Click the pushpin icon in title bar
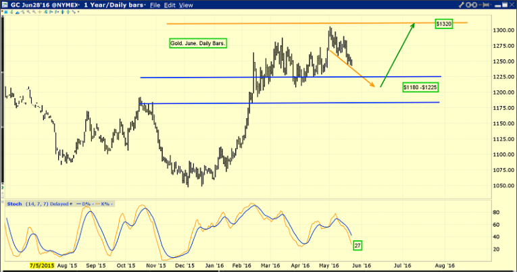The image size is (517, 272). pyautogui.click(x=487, y=4)
